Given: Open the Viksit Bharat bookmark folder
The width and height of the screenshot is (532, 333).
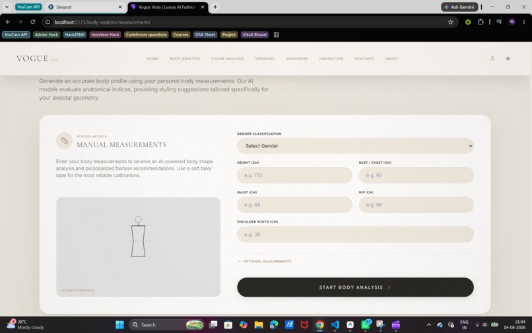Looking at the screenshot, I should 255,34.
